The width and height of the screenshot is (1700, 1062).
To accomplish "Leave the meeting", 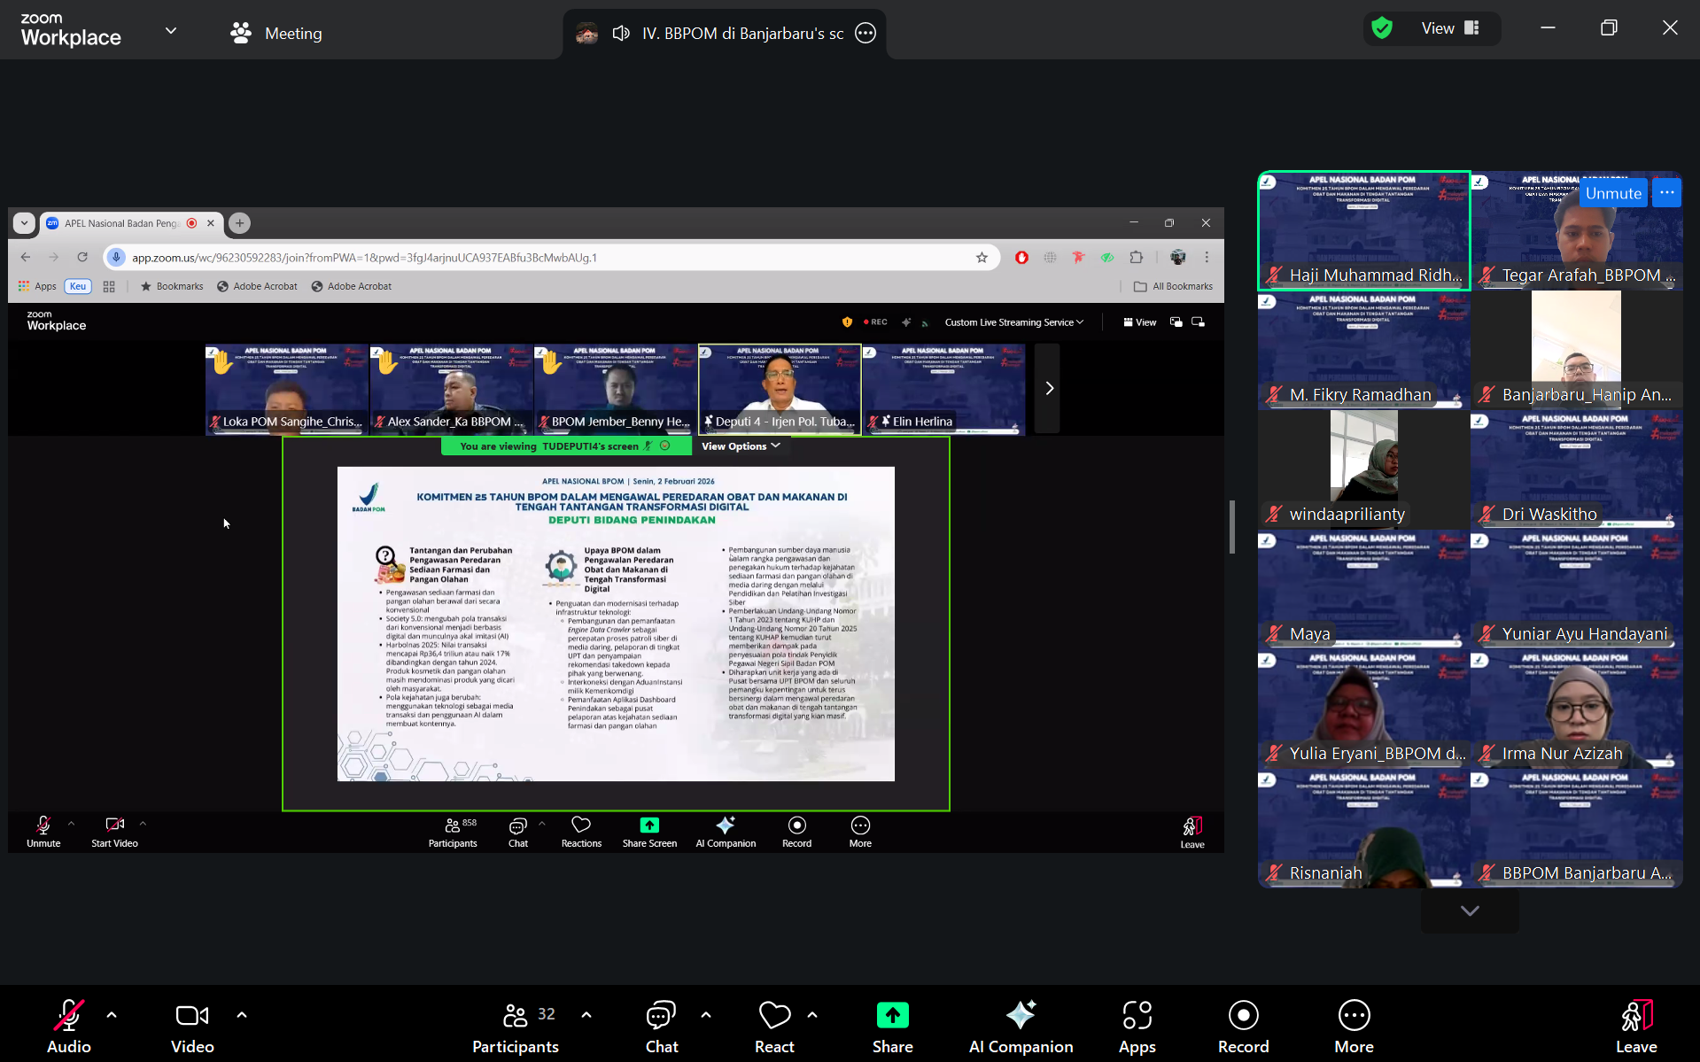I will [x=1635, y=1027].
